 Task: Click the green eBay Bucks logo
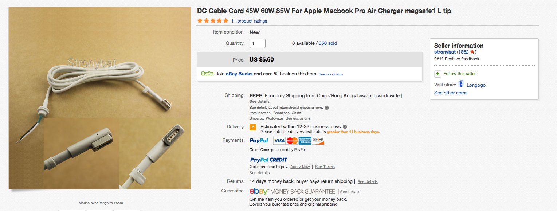point(207,74)
